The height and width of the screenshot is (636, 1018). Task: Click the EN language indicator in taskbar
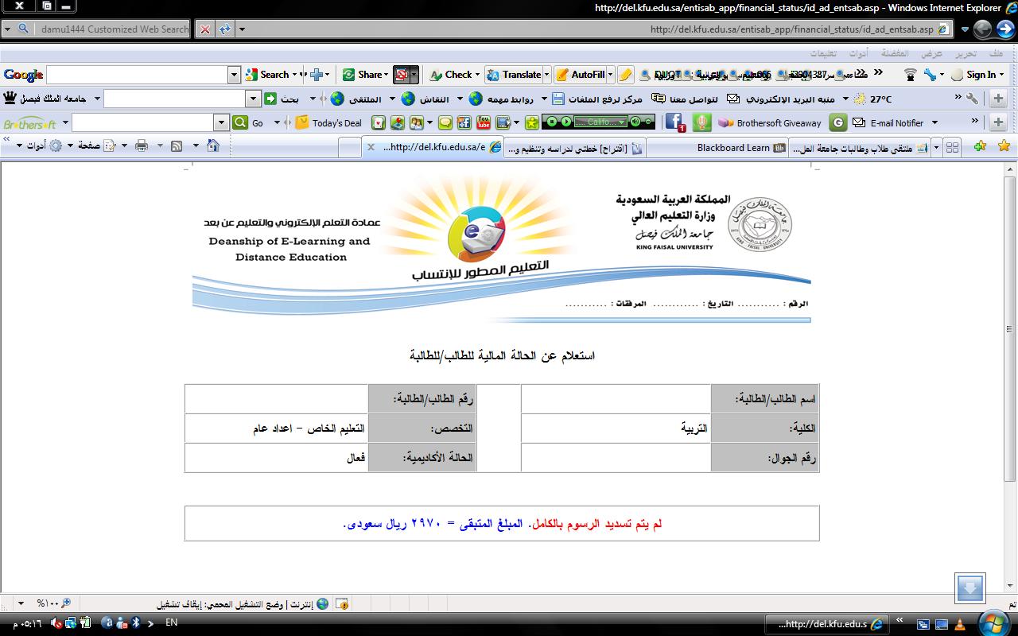pos(171,622)
